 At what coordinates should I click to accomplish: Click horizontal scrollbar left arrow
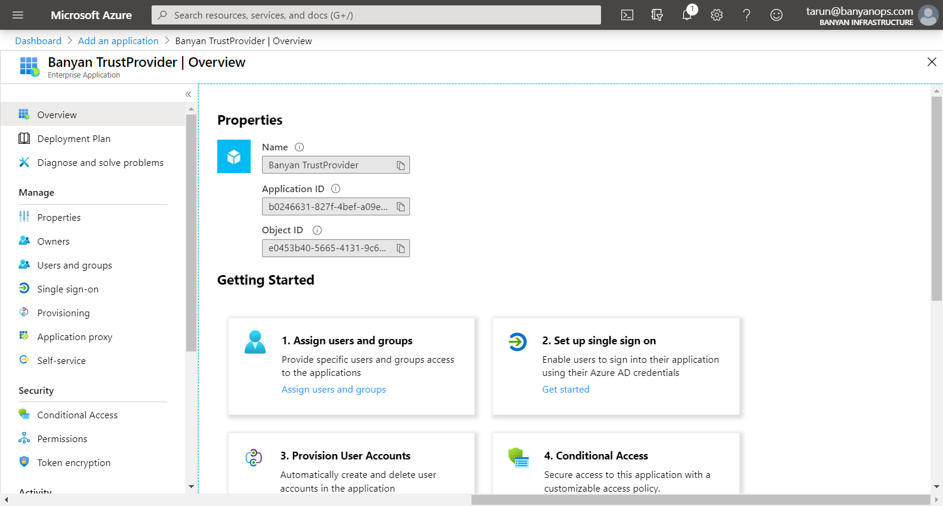point(6,500)
